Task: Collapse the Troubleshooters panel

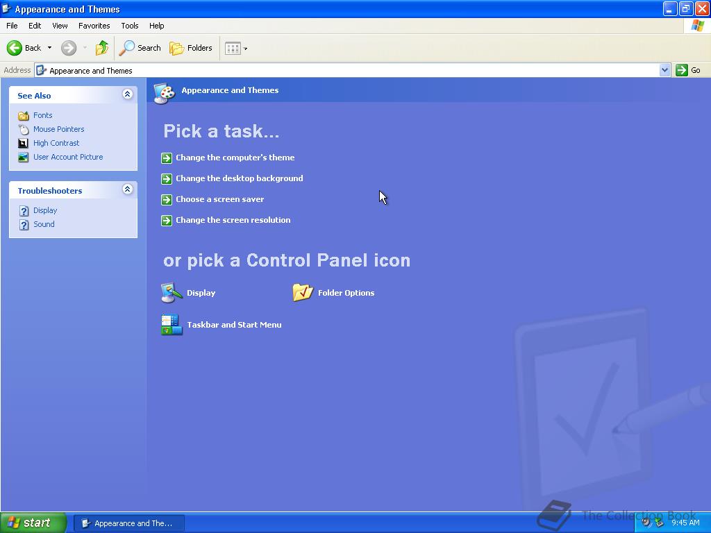Action: click(x=128, y=189)
